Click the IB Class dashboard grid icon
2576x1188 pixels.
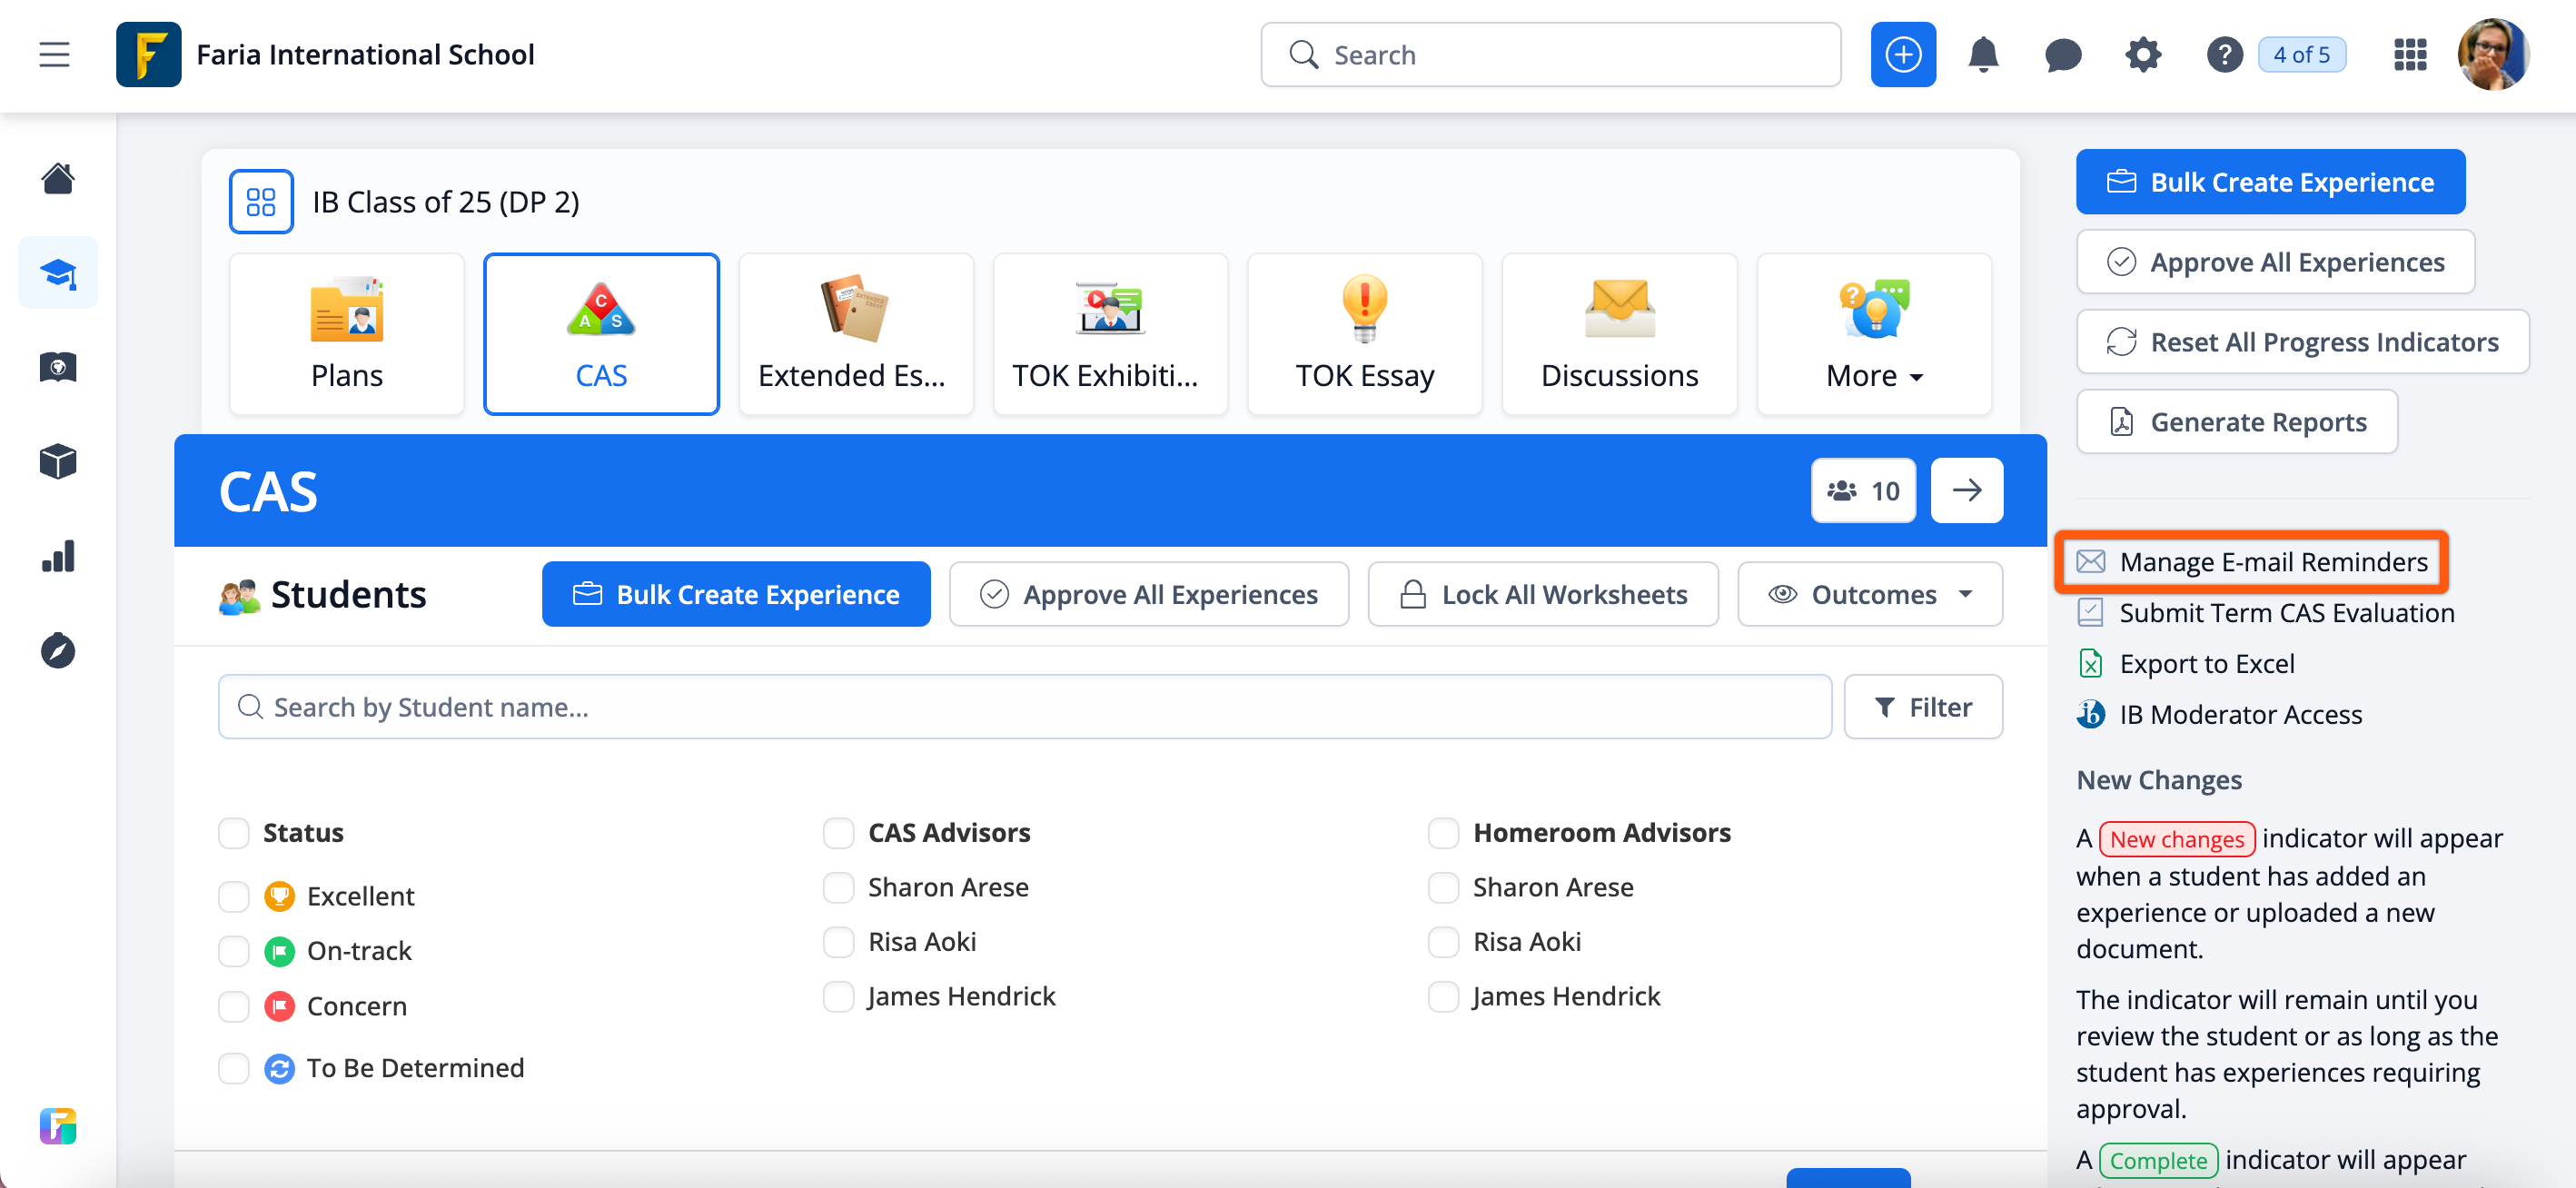tap(261, 201)
